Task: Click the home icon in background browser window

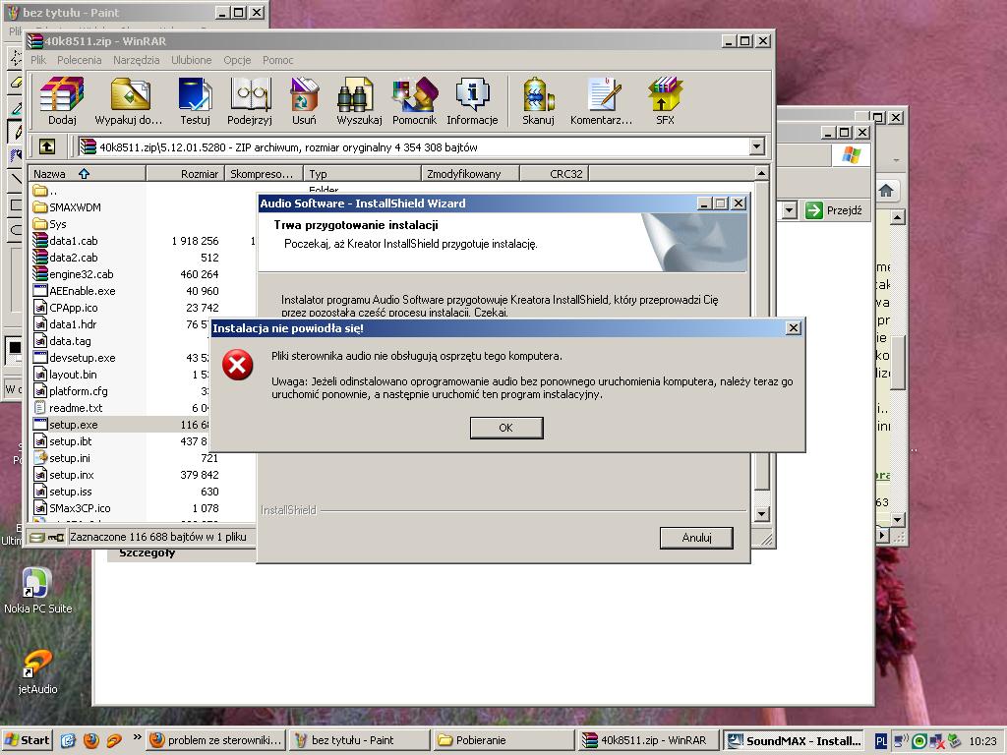Action: tap(886, 191)
